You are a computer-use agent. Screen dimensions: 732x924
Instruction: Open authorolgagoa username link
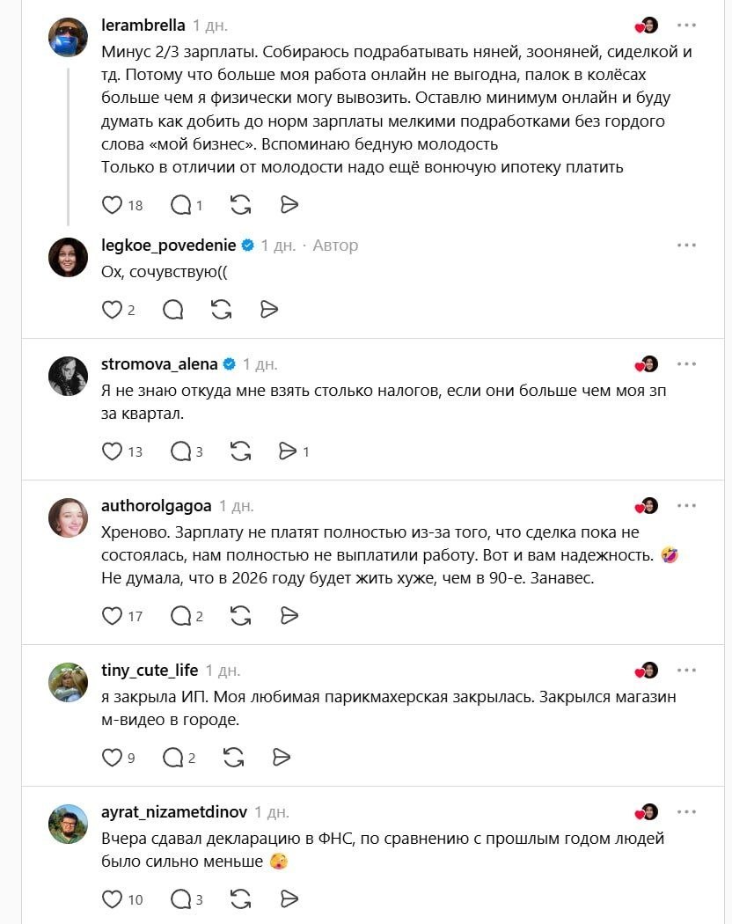[x=156, y=505]
